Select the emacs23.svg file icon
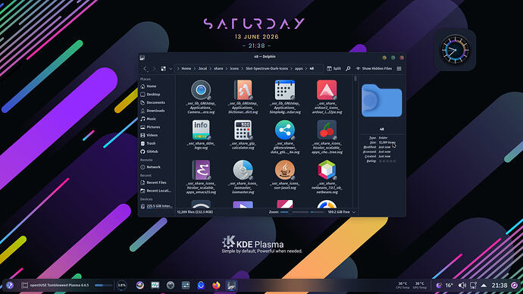This screenshot has height=294, width=523. click(x=201, y=170)
